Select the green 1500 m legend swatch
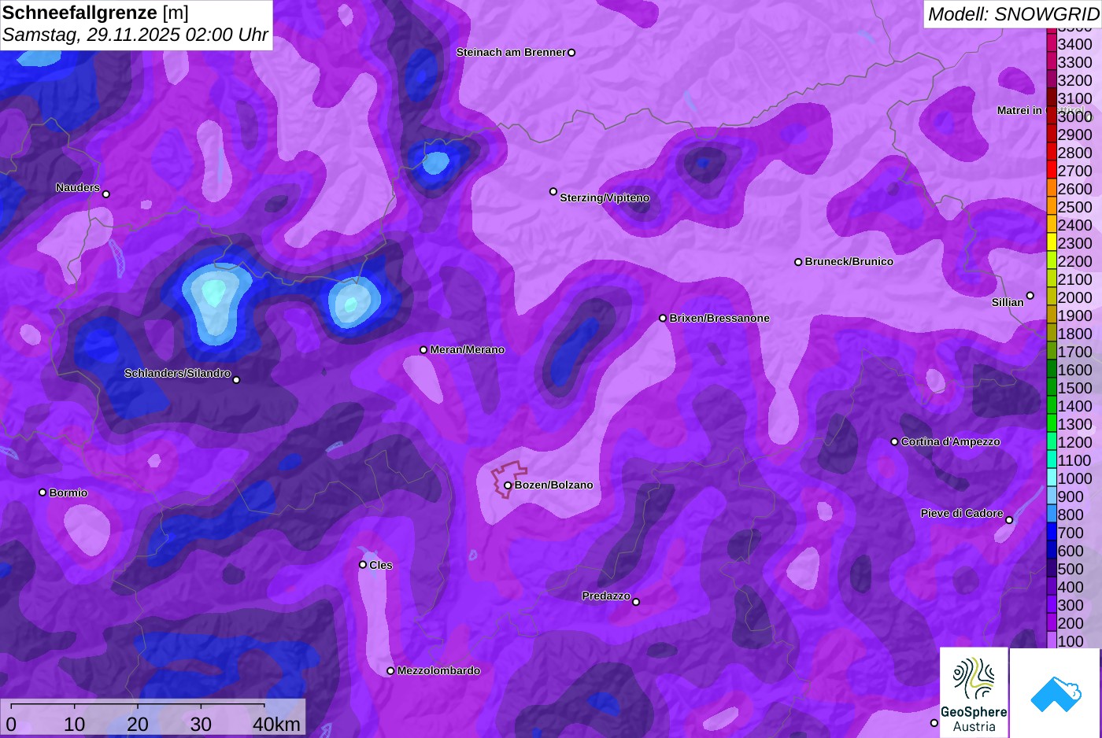1102x738 pixels. point(1052,388)
